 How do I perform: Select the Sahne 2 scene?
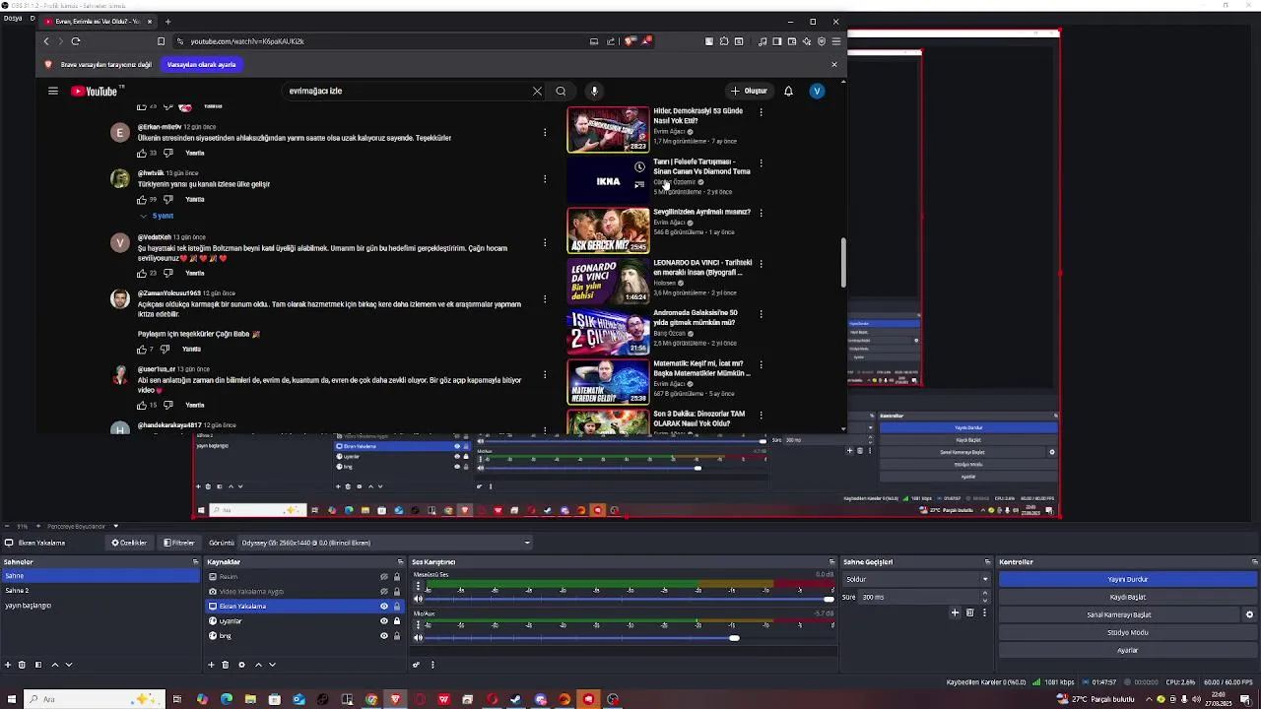(x=99, y=591)
